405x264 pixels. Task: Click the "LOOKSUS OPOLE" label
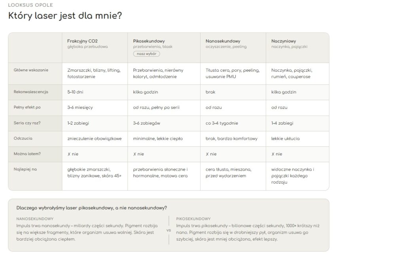click(x=30, y=5)
